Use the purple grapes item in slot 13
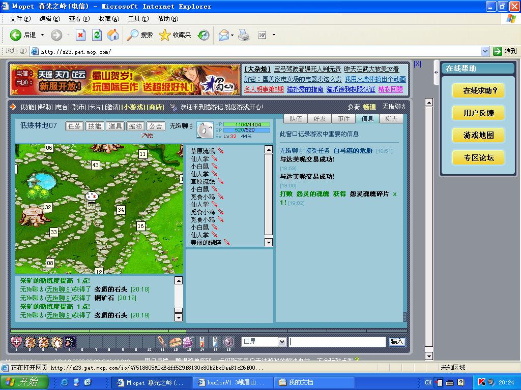 tap(188, 342)
